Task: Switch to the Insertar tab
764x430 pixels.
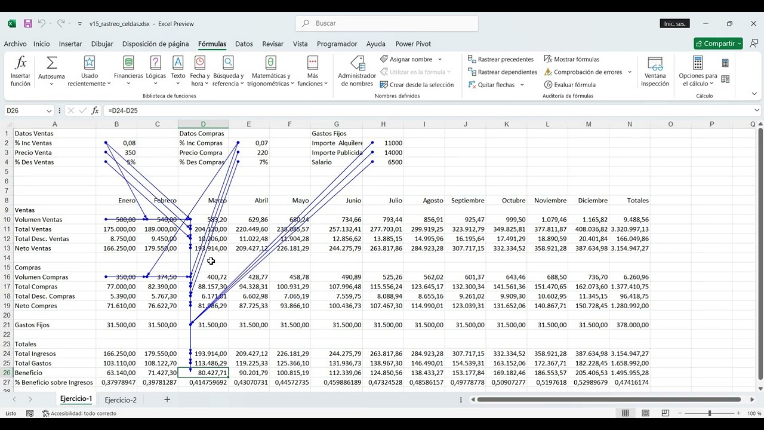Action: click(70, 44)
